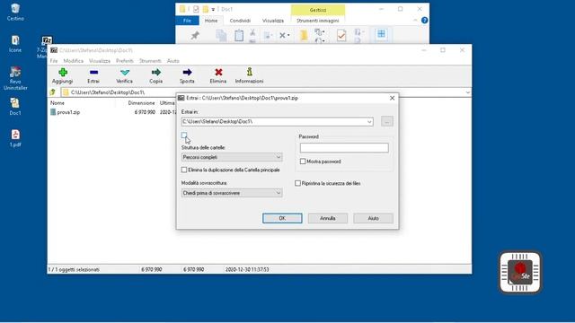Switch to the Condividi tab in Explorer
Image resolution: width=575 pixels, height=323 pixels.
pos(240,21)
